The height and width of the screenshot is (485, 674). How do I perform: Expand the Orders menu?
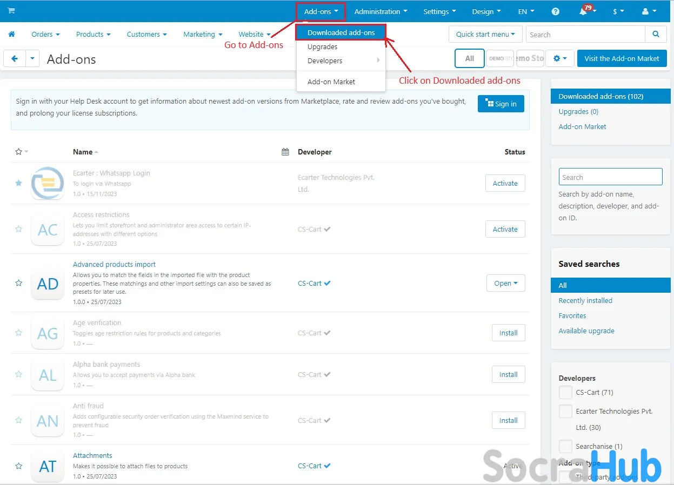(x=45, y=34)
